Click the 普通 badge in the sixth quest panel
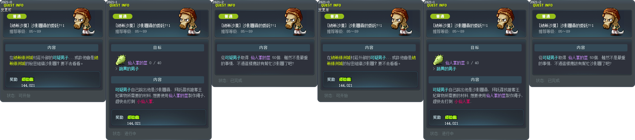 [546, 16]
